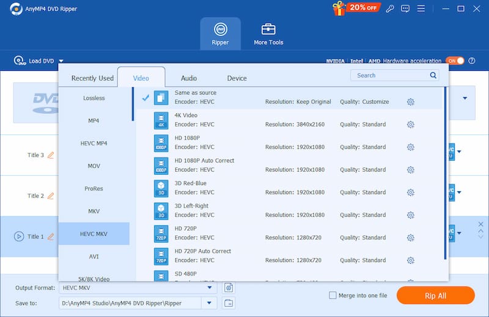Remove Title 1 with X icon
489x317 pixels.
coord(480,224)
